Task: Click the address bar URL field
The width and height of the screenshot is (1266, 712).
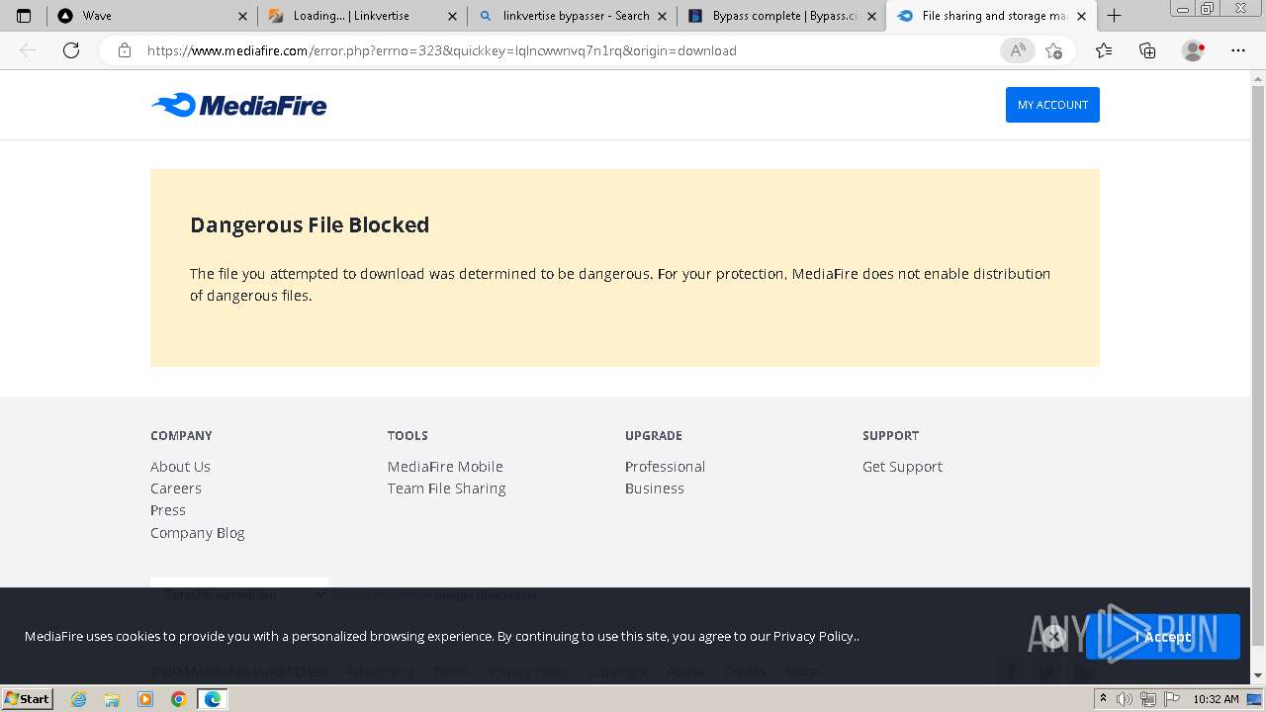Action: pyautogui.click(x=567, y=50)
